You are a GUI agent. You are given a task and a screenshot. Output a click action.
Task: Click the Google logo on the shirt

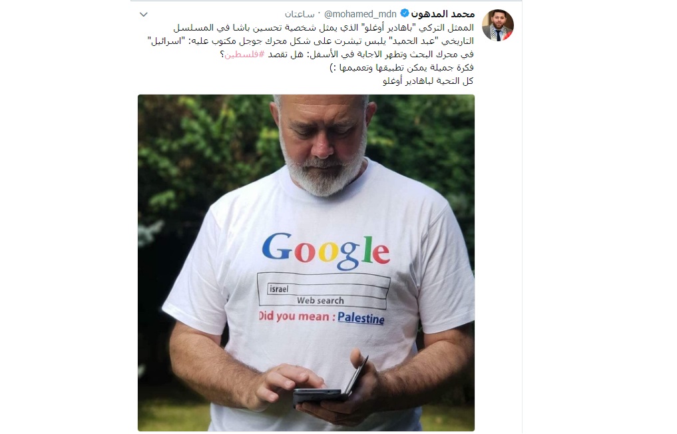coord(326,251)
